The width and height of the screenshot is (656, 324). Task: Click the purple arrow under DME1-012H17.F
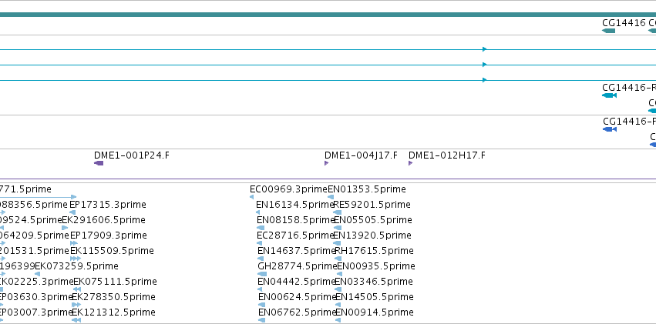[x=410, y=163]
